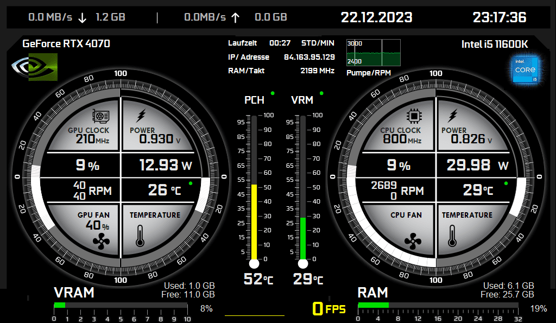Click the Pumpe/RPM graph
The width and height of the screenshot is (556, 323).
pyautogui.click(x=374, y=53)
